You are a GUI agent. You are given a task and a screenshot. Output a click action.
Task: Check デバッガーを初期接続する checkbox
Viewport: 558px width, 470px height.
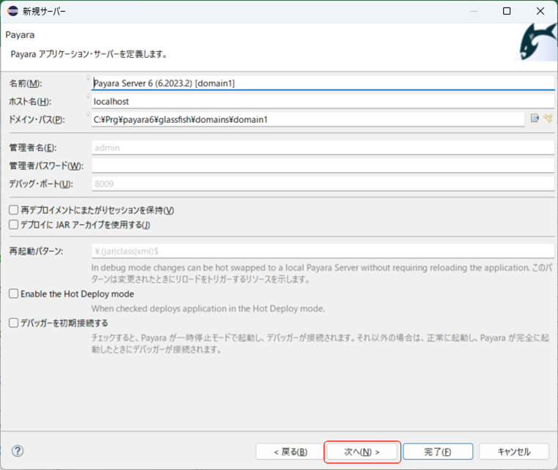tap(13, 323)
